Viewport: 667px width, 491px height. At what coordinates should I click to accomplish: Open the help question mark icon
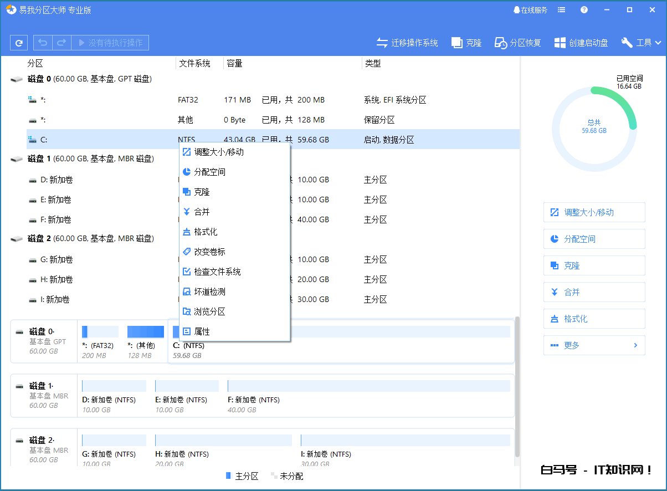[x=584, y=10]
